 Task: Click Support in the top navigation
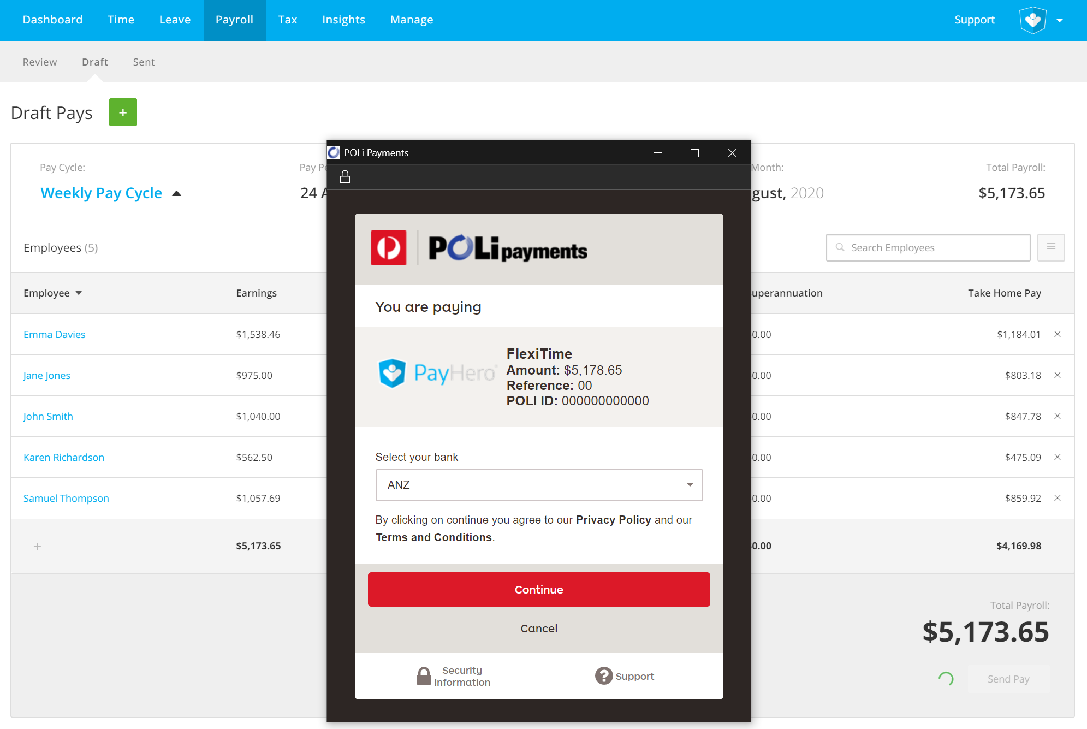(974, 20)
